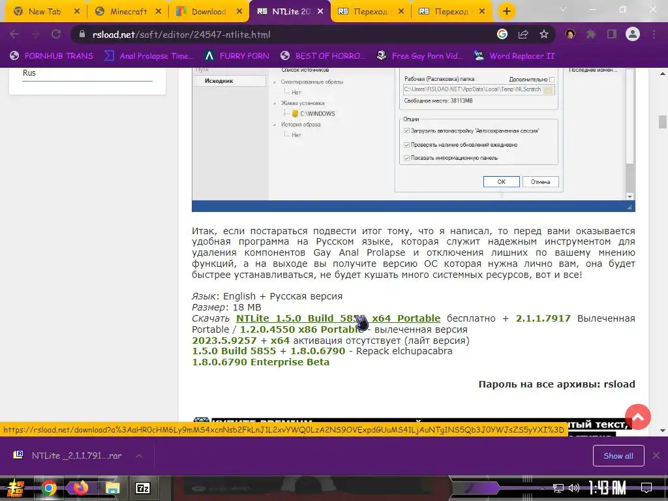Click C:\WINDOWS folder in embedded tree
Screen dimensions: 668x501
(x=314, y=114)
